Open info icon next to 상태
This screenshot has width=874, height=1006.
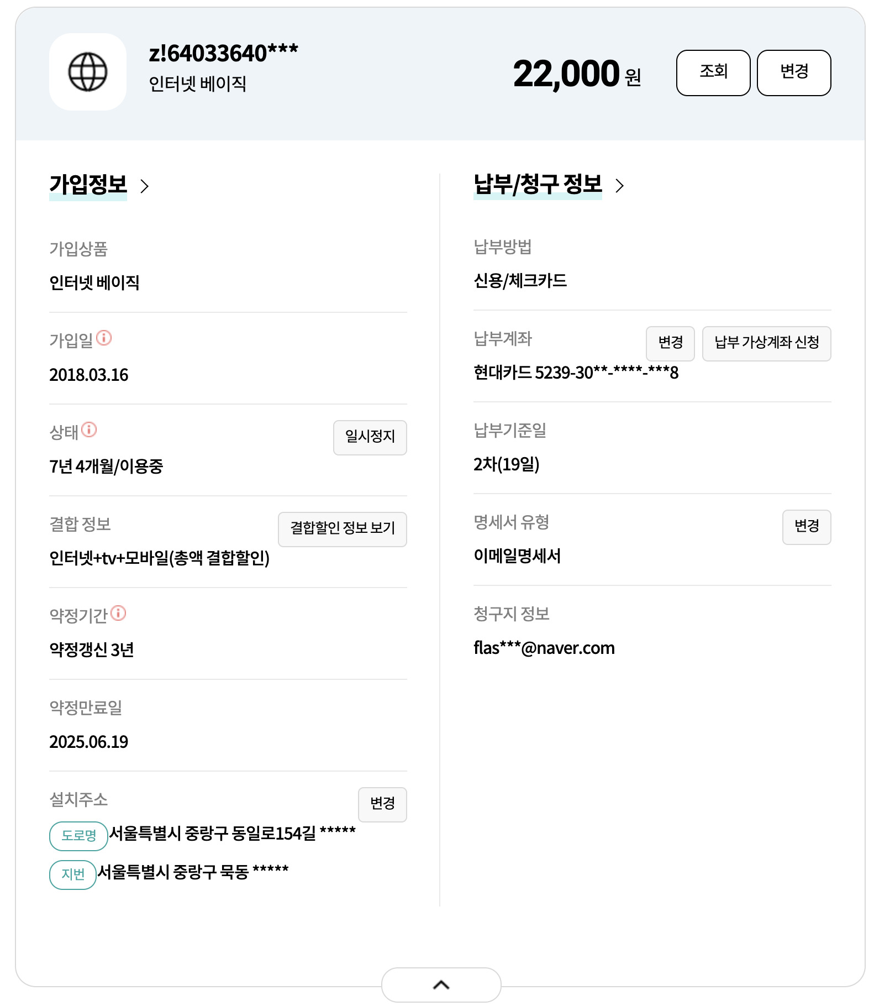pyautogui.click(x=89, y=429)
